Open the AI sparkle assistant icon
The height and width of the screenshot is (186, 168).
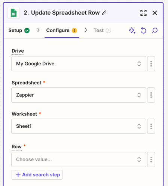(132, 31)
